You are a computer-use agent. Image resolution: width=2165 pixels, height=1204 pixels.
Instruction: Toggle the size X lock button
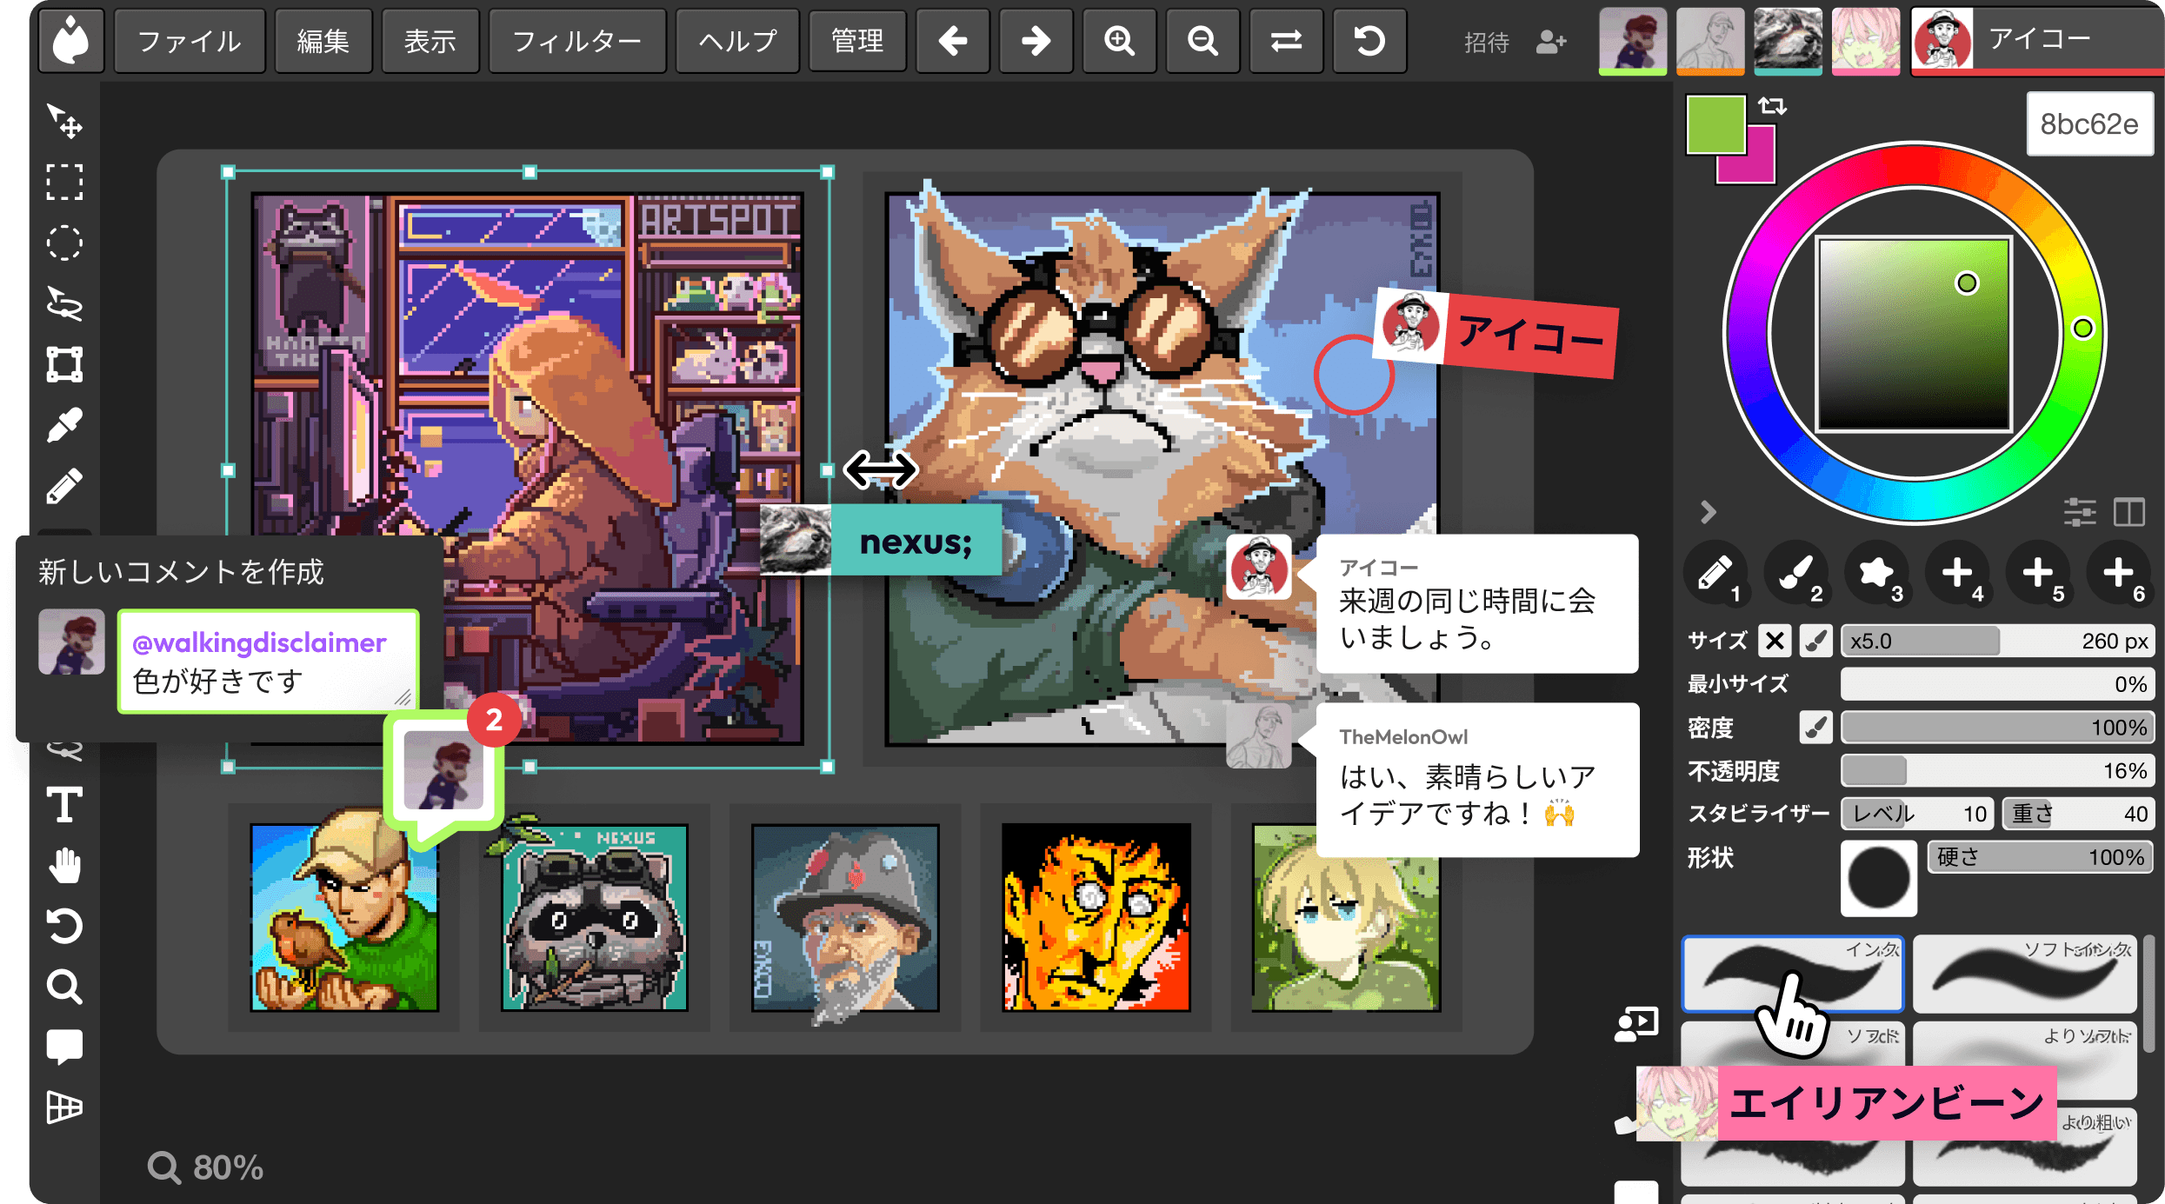click(x=1775, y=642)
